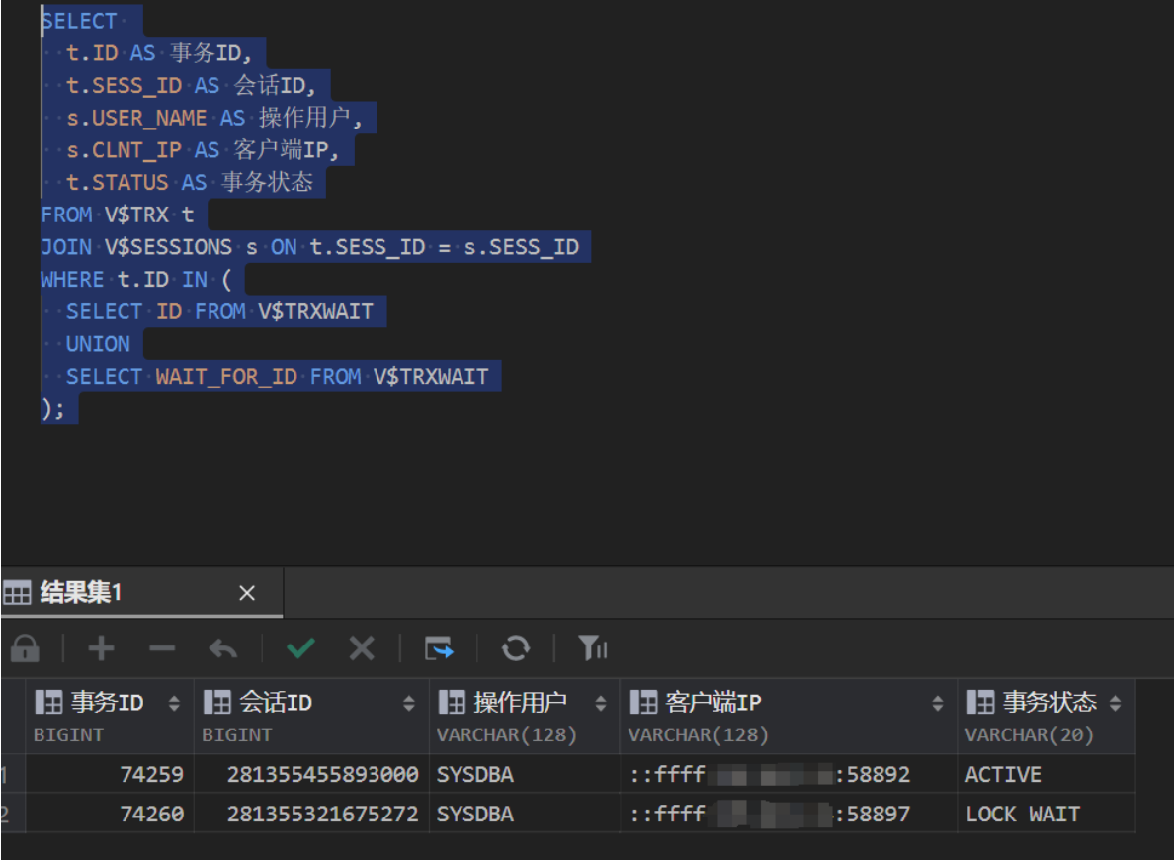Click the 会话ID column type icon
The width and height of the screenshot is (1174, 860).
[x=217, y=702]
